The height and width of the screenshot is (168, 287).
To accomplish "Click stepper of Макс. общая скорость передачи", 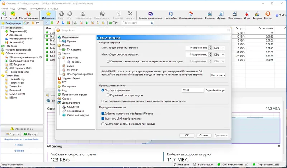I will [x=210, y=55].
